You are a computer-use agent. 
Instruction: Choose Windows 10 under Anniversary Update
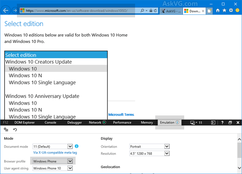(x=56, y=103)
